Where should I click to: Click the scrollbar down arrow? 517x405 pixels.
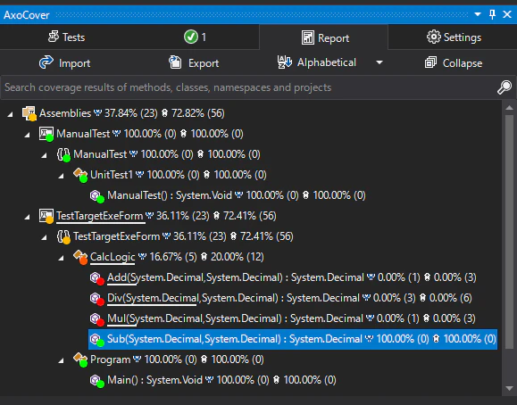tap(509, 388)
